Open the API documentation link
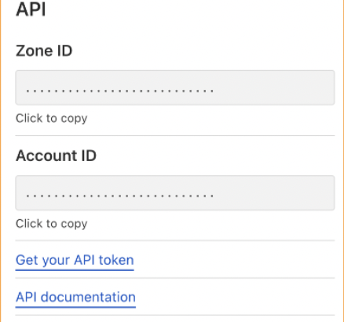Image resolution: width=344 pixels, height=322 pixels. [75, 297]
